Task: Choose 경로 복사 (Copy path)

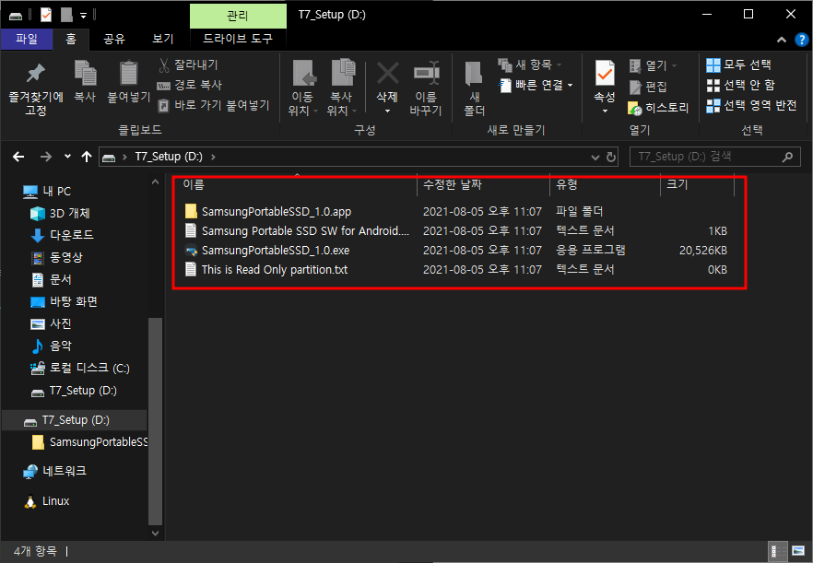Action: tap(190, 85)
